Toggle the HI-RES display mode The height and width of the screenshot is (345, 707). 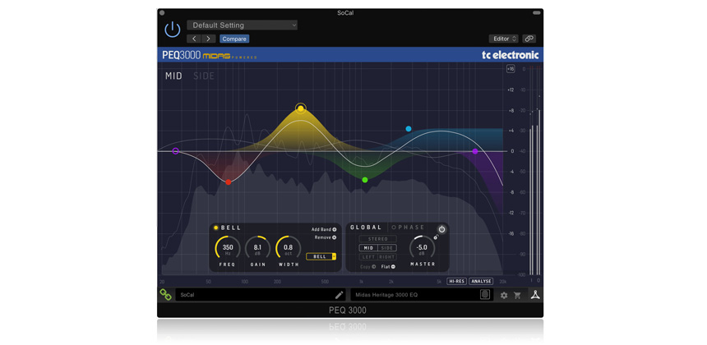[x=456, y=281]
